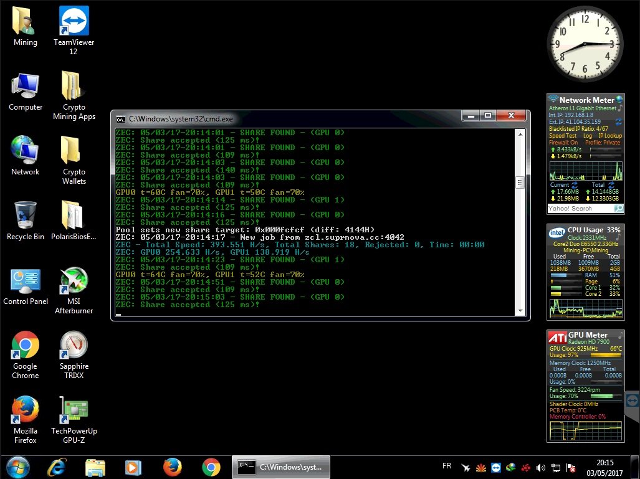The image size is (640, 479).
Task: Click Log link in Network Meter gadget
Action: tap(587, 135)
